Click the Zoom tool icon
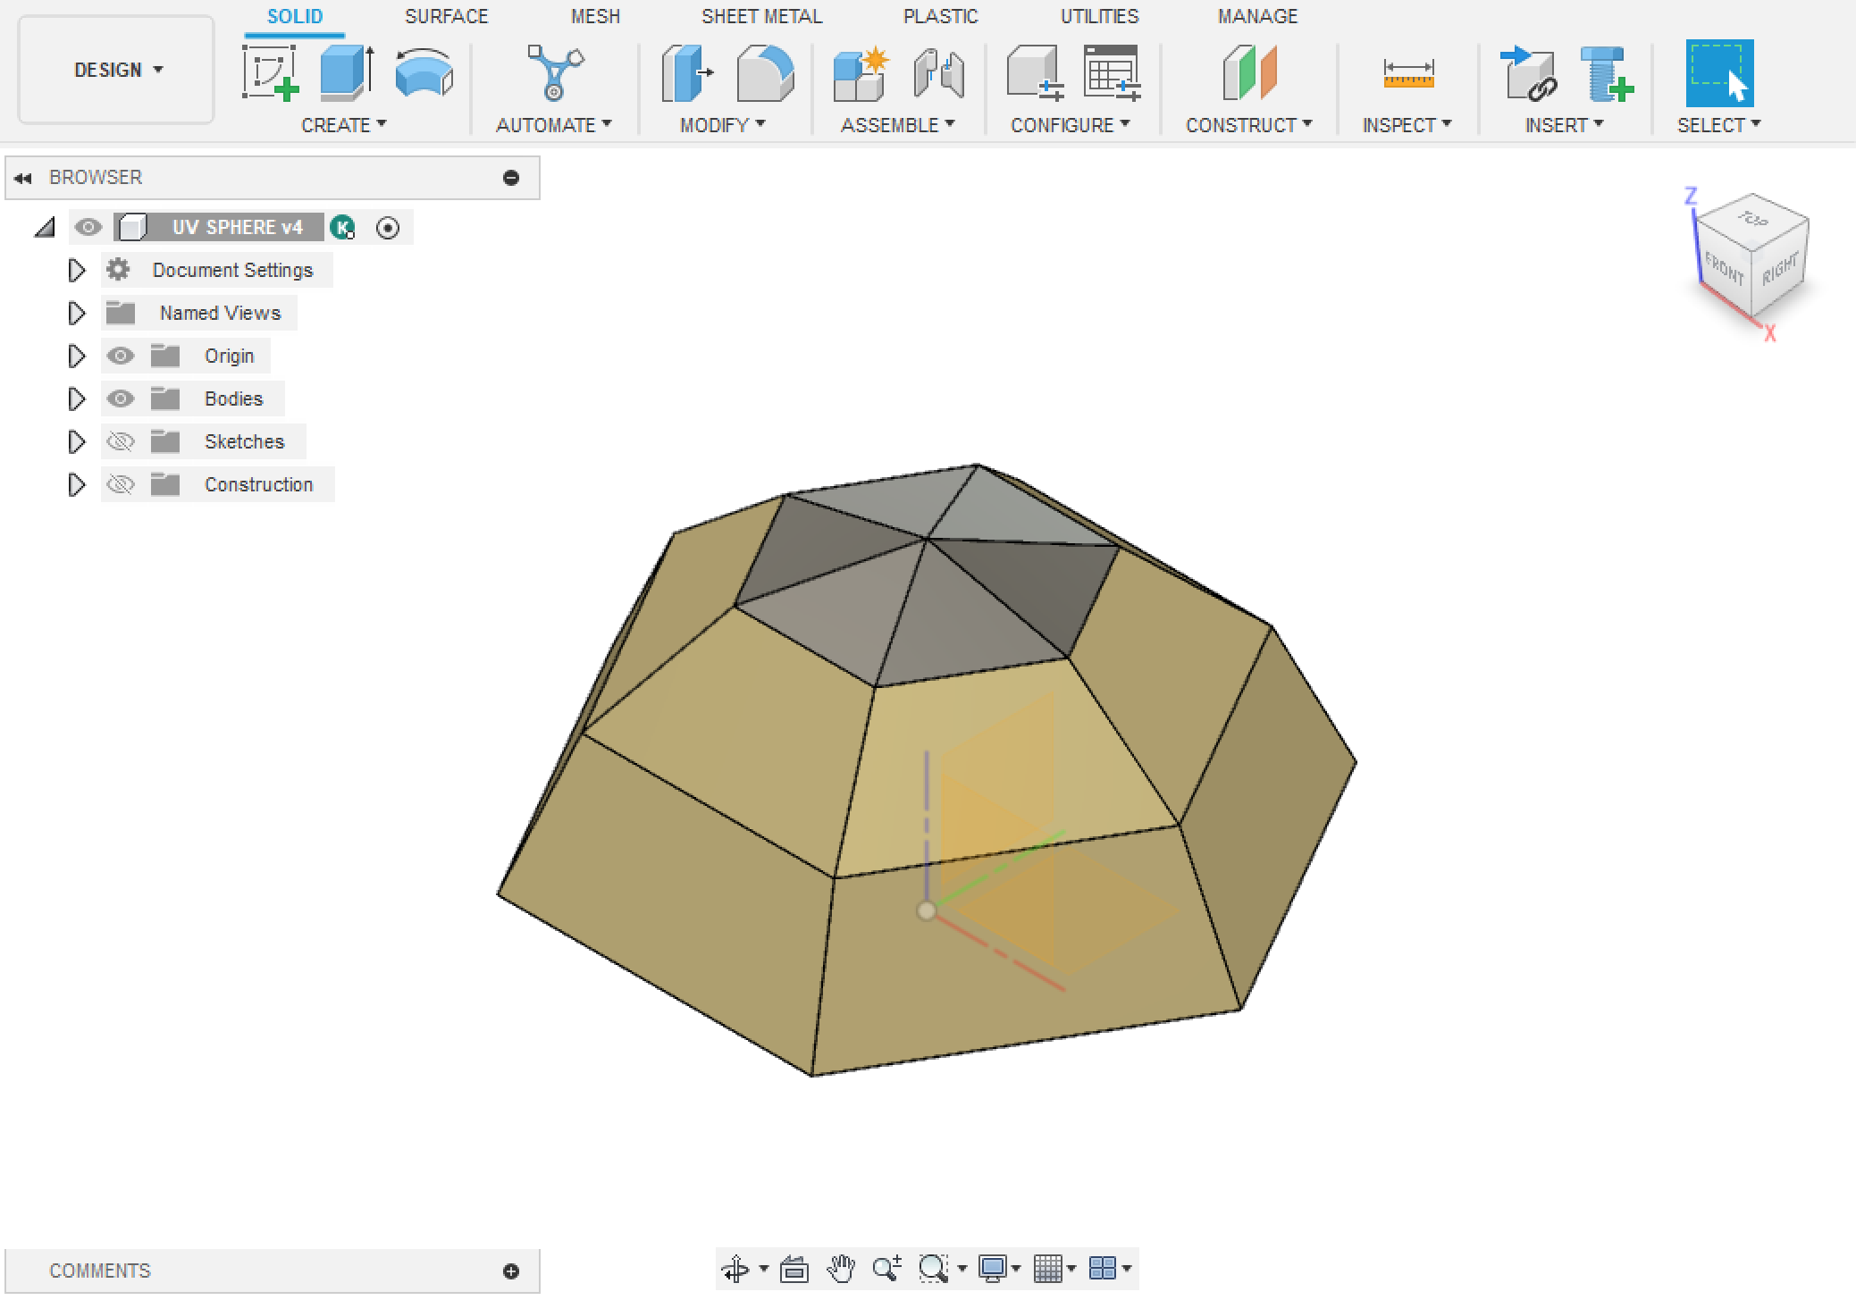The image size is (1856, 1300). coord(886,1269)
